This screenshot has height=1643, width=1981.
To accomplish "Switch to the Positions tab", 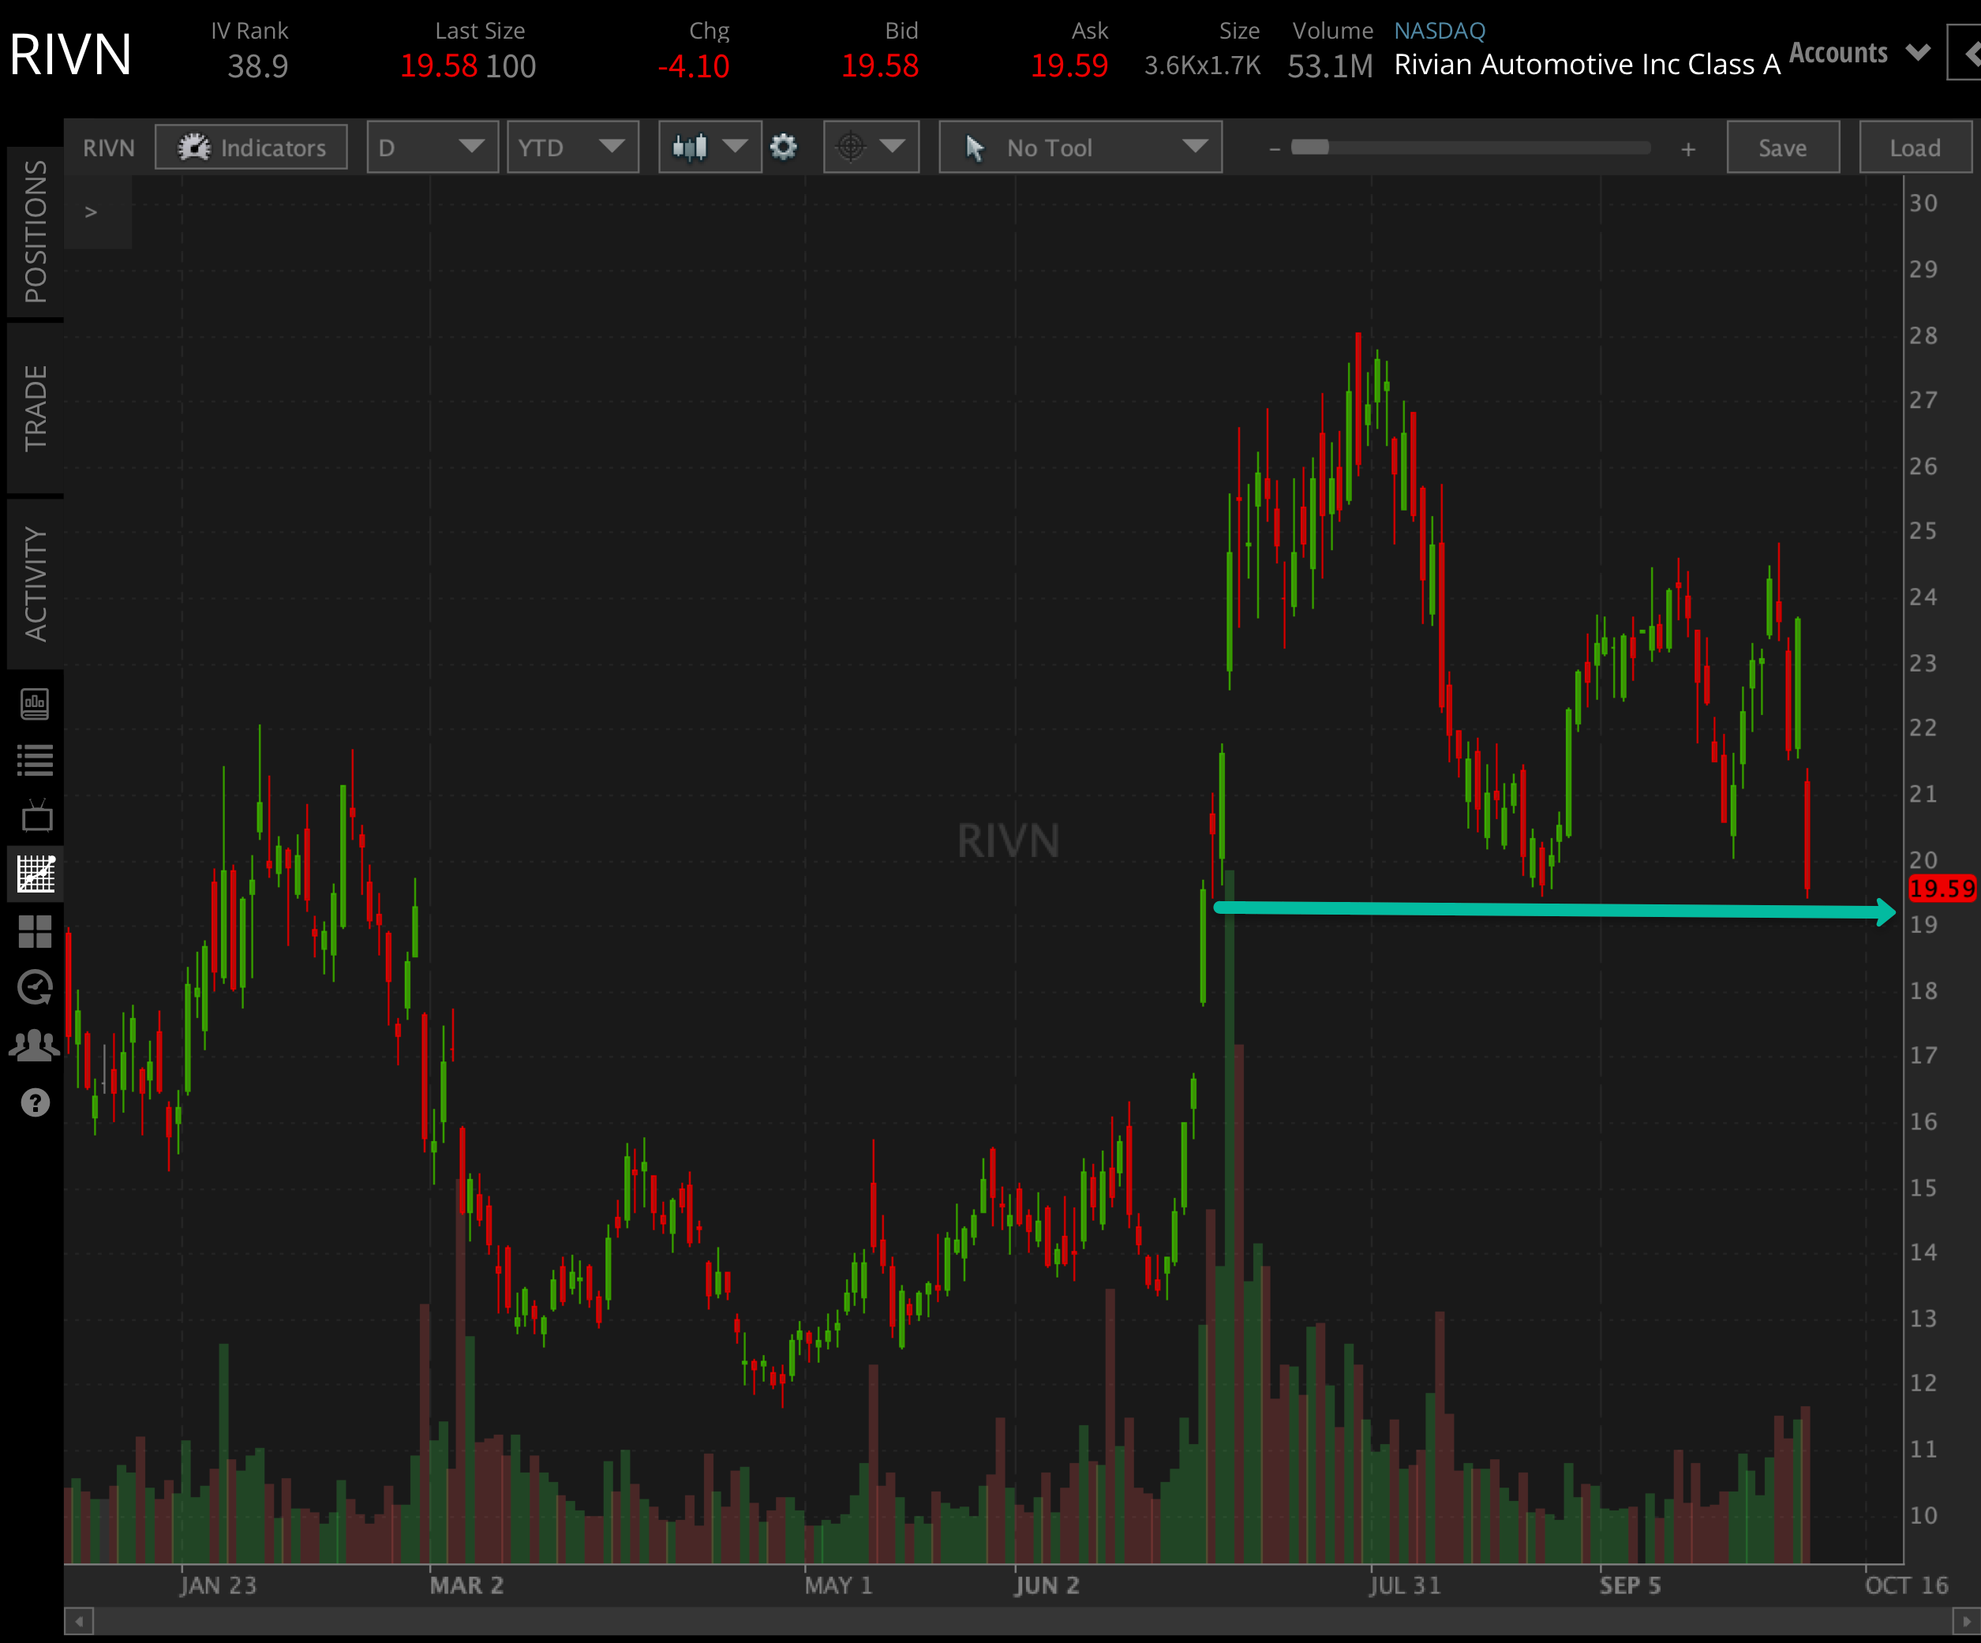I will pyautogui.click(x=35, y=231).
